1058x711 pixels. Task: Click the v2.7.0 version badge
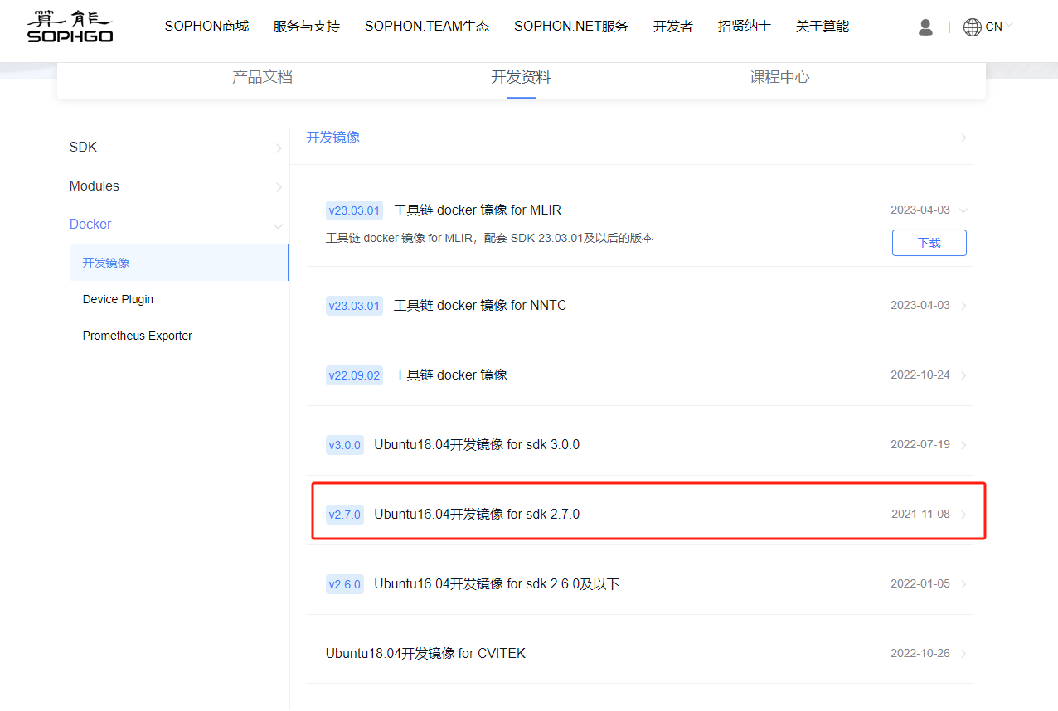(345, 514)
